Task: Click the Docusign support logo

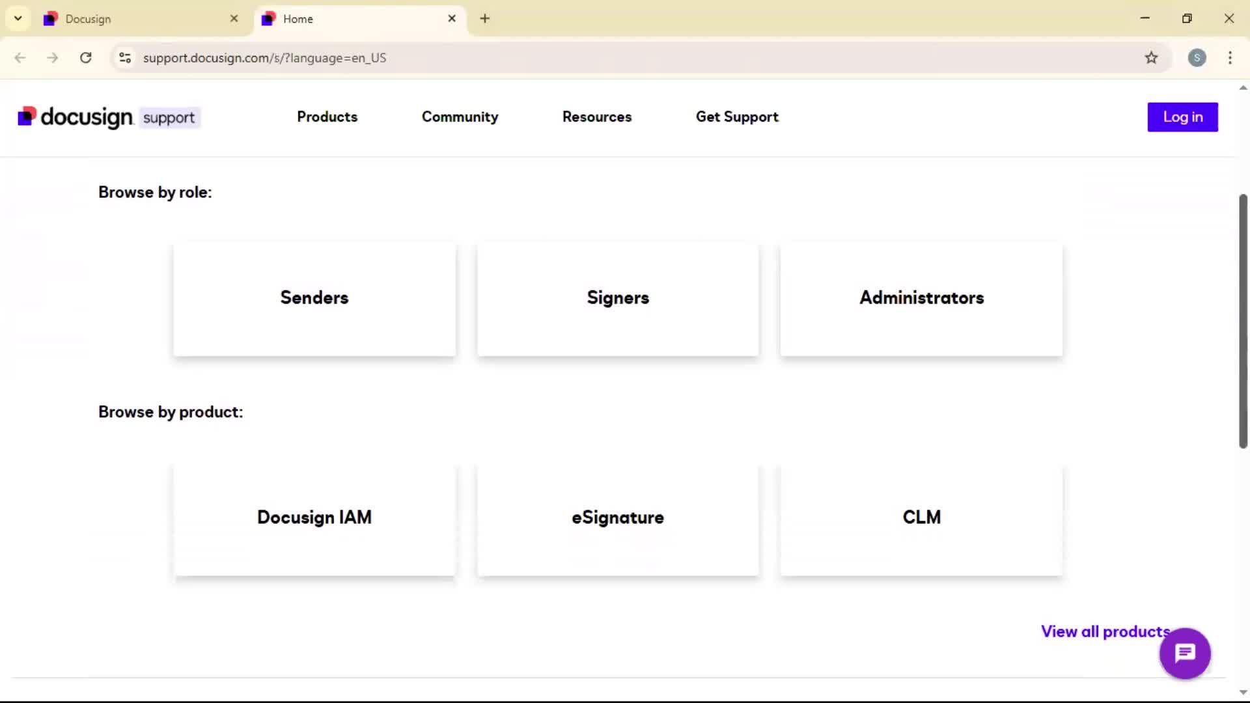Action: pyautogui.click(x=109, y=117)
